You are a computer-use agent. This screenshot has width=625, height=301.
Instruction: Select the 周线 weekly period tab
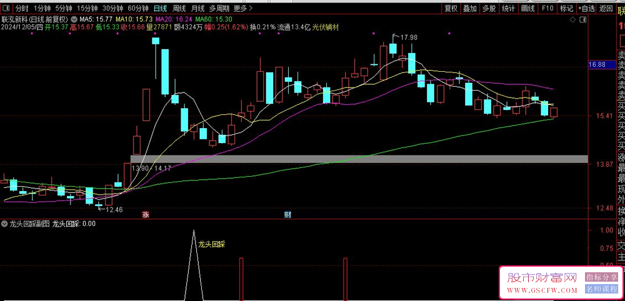(179, 9)
